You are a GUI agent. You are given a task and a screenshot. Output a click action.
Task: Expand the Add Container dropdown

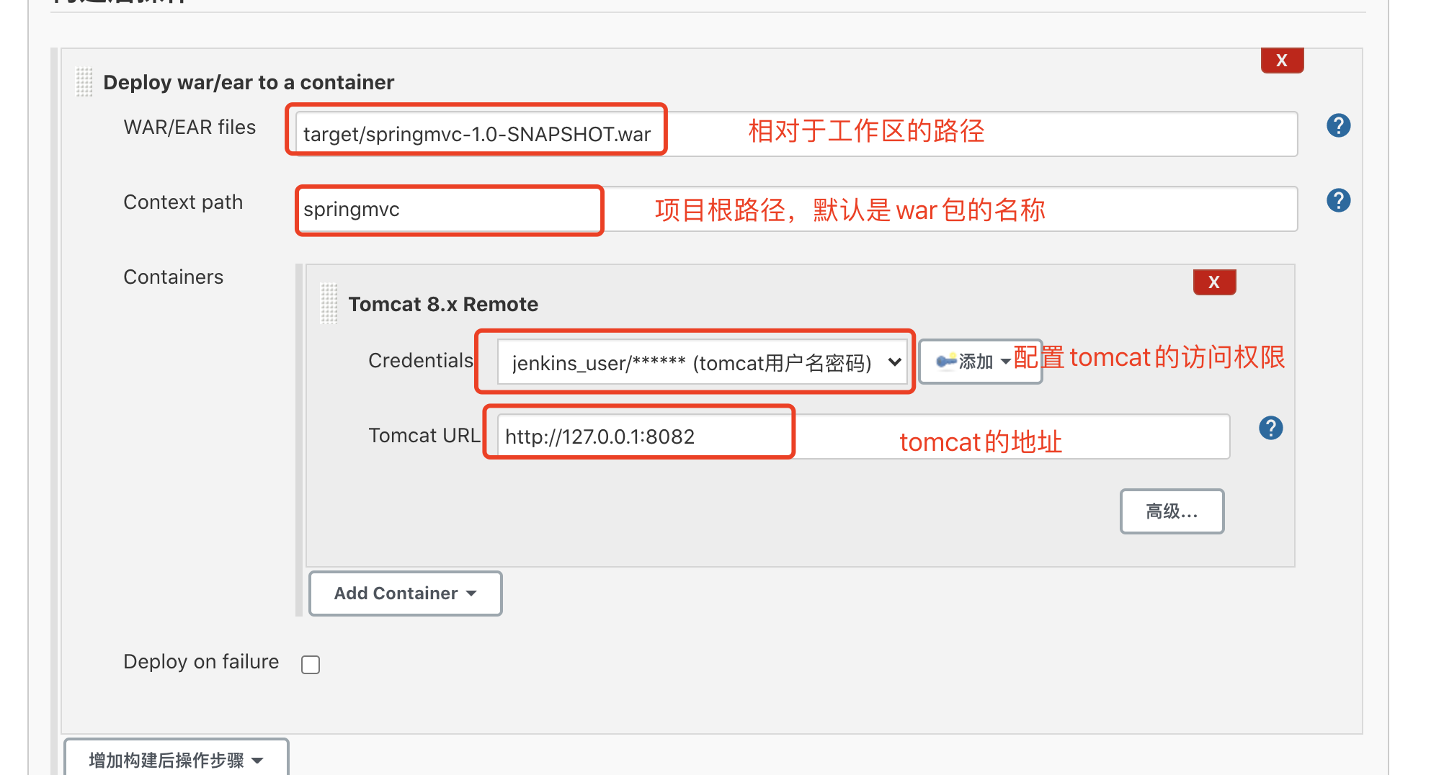pyautogui.click(x=405, y=593)
